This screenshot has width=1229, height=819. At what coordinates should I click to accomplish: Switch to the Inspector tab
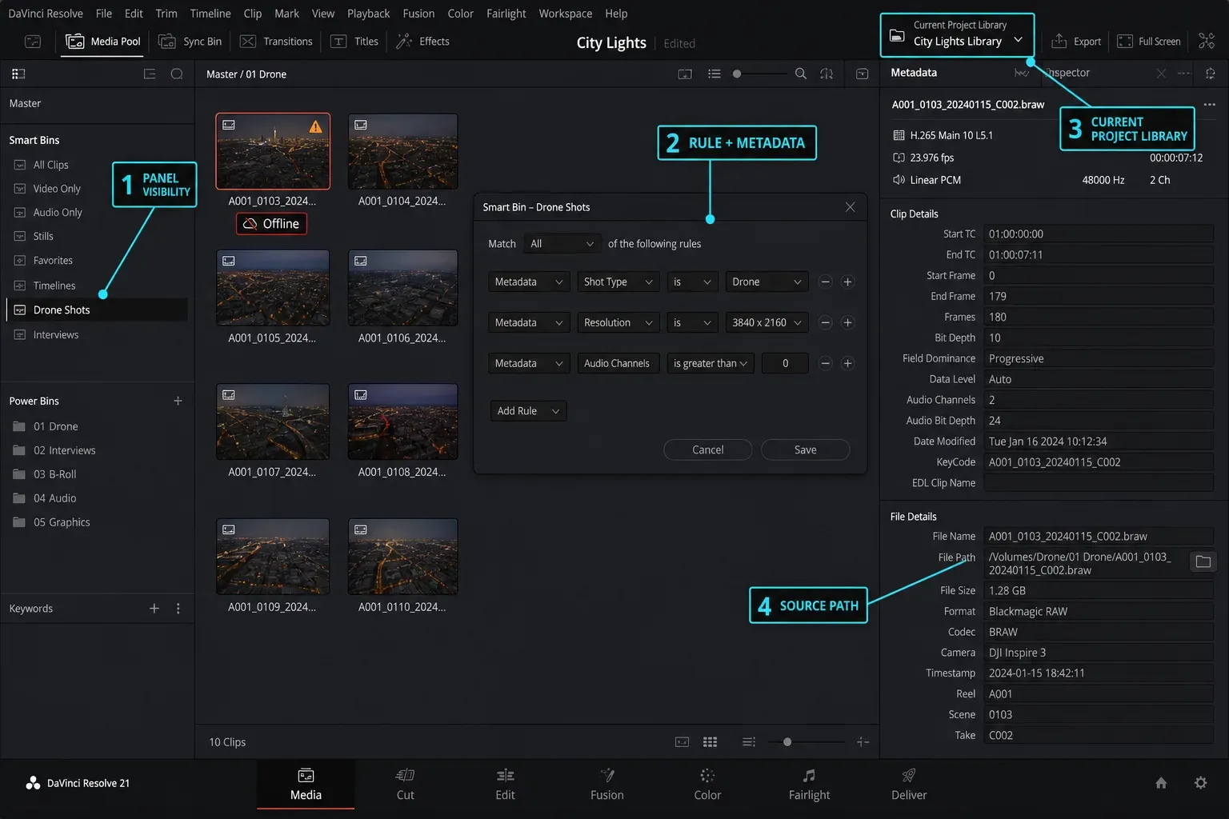[1069, 73]
